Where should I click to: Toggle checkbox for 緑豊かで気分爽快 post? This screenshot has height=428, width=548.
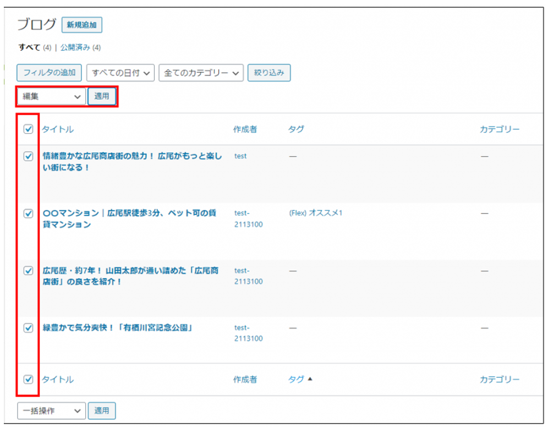point(29,328)
